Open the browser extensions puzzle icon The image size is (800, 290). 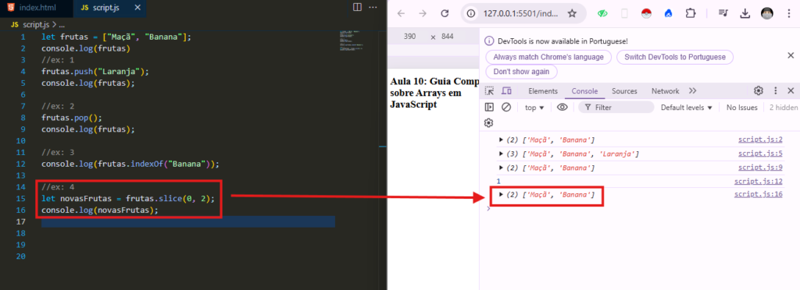691,14
